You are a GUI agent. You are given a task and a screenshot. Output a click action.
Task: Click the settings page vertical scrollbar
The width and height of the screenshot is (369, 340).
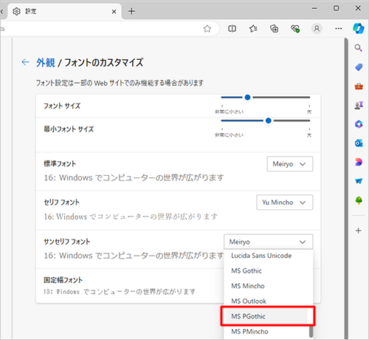pyautogui.click(x=346, y=188)
